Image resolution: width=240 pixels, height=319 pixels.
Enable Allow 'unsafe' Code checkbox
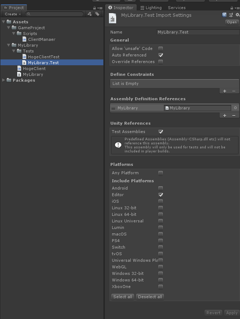coord(161,48)
